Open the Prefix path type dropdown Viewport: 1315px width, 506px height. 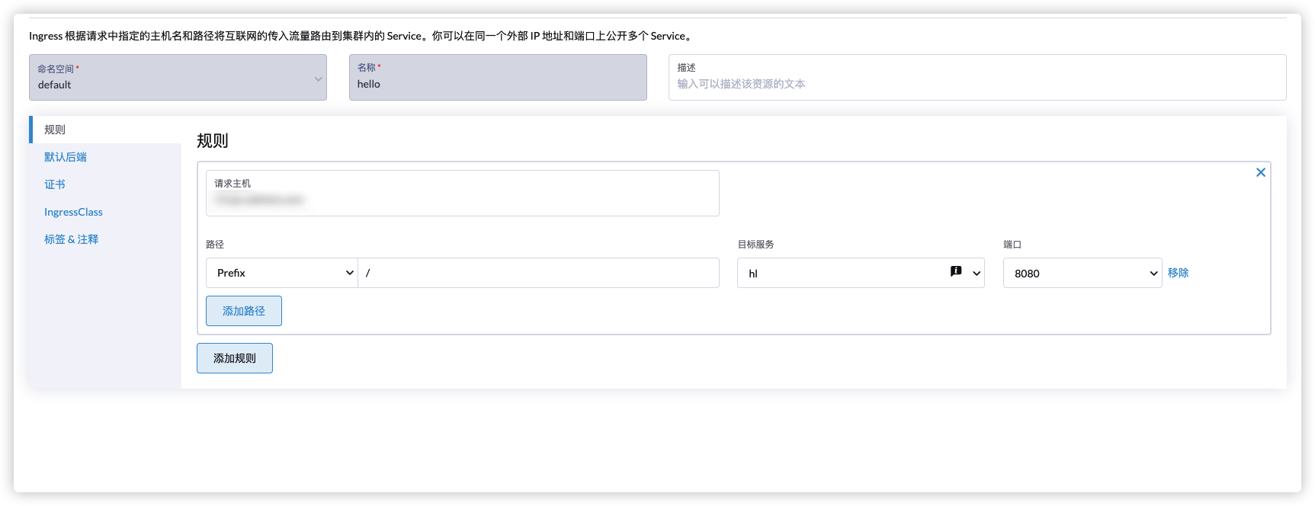(x=281, y=273)
